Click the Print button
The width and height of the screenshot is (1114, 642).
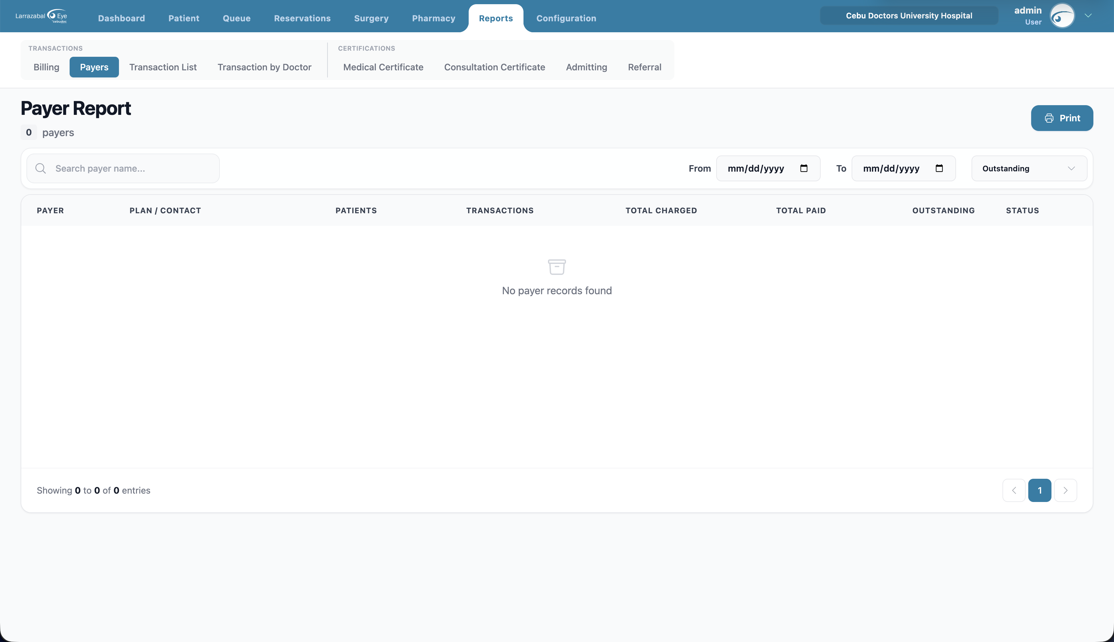click(x=1061, y=118)
